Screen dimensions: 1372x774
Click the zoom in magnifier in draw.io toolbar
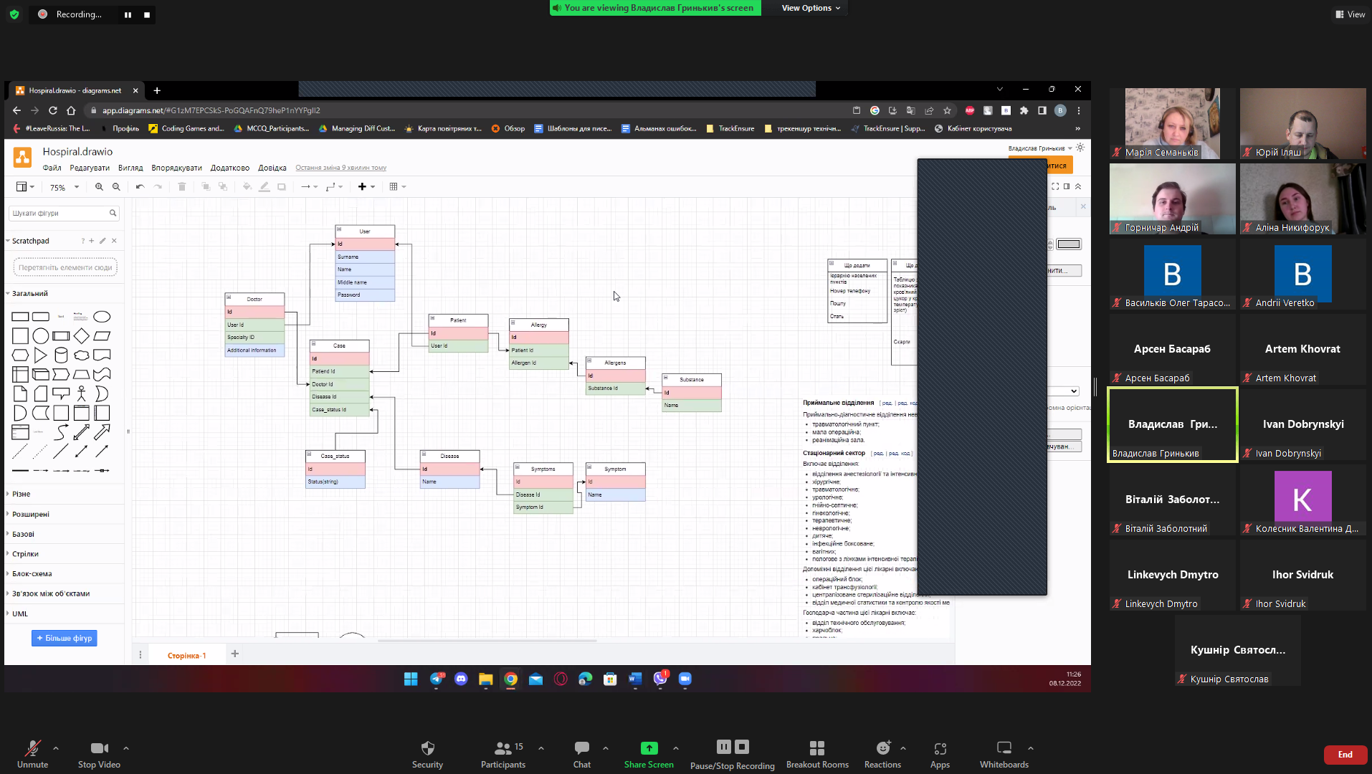99,187
